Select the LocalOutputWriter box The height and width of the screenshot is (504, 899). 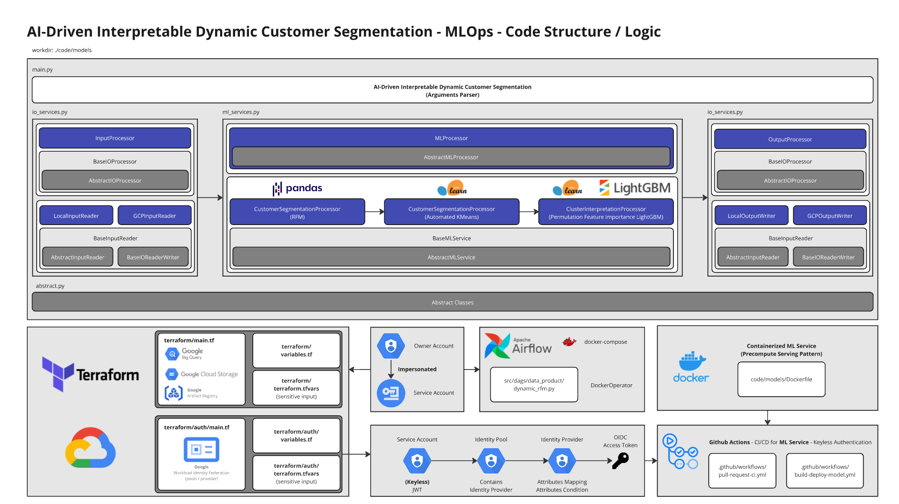pyautogui.click(x=752, y=216)
